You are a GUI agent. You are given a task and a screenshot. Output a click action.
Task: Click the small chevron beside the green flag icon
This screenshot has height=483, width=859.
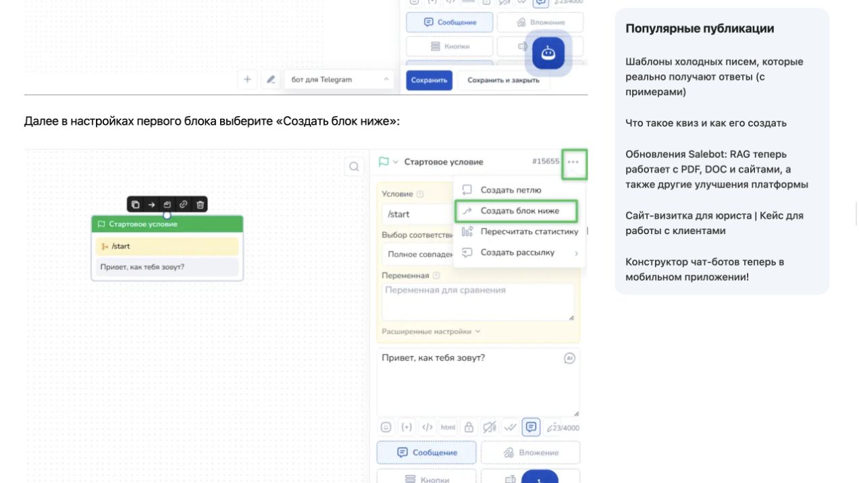point(396,163)
